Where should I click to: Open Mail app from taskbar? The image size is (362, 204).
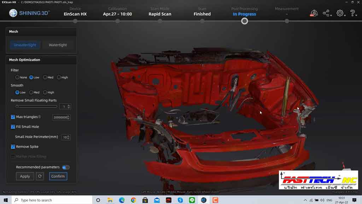click(157, 200)
